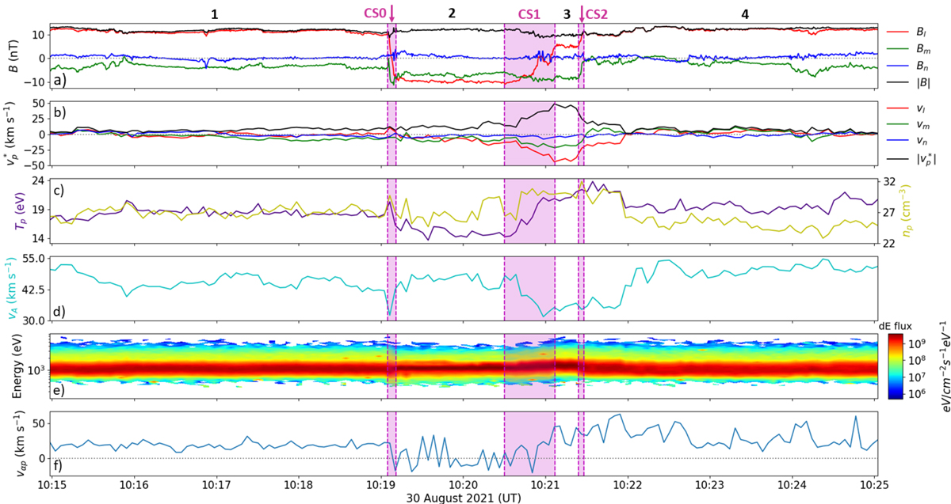Select region number 4 label at top
Viewport: 951px width, 504px height.
pyautogui.click(x=743, y=14)
